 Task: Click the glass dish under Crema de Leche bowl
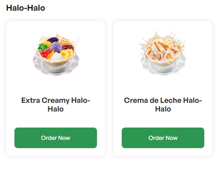click(163, 67)
